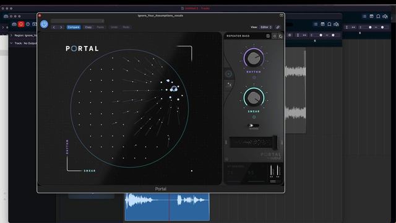Click the Smear macro knob
Image resolution: width=396 pixels, height=223 pixels.
click(254, 98)
